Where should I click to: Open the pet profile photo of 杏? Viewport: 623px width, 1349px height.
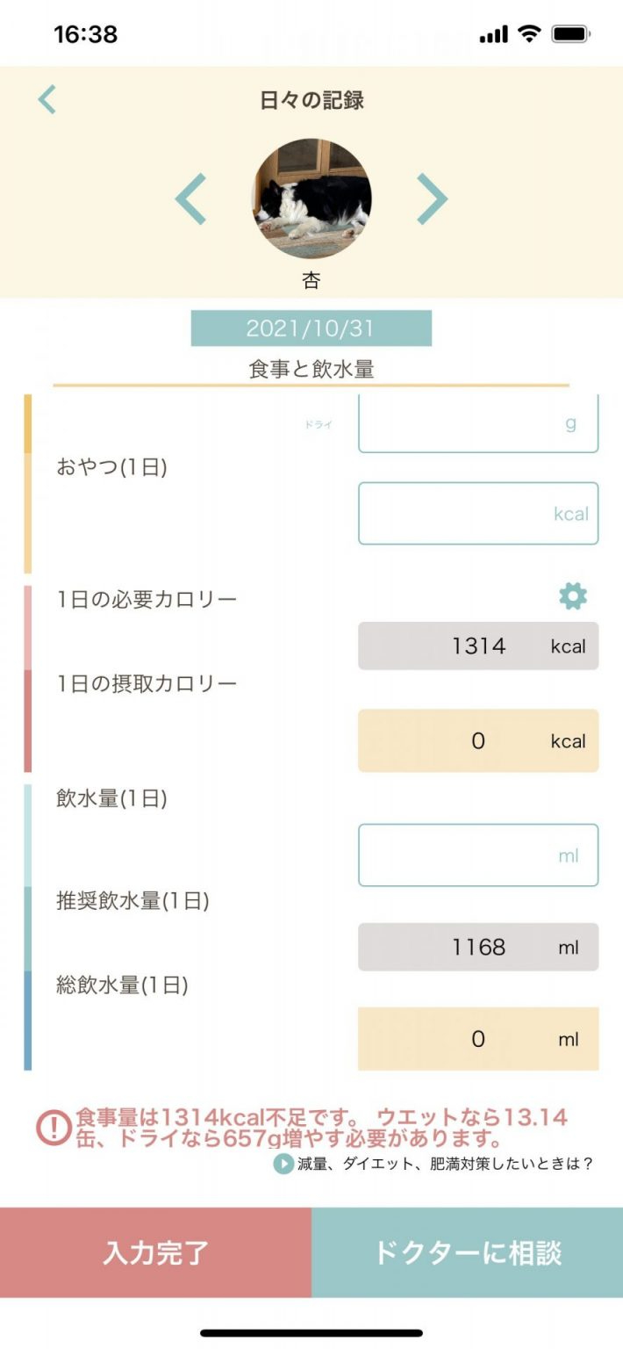click(x=311, y=199)
